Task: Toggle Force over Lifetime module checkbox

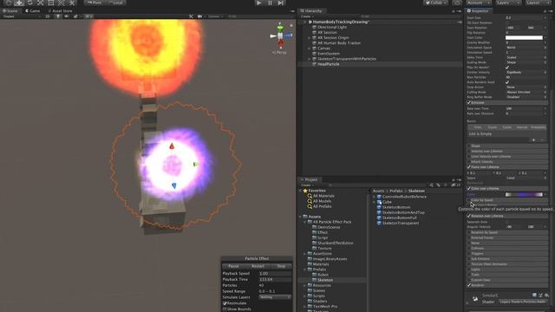Action: [x=469, y=167]
